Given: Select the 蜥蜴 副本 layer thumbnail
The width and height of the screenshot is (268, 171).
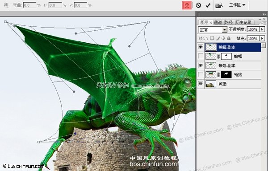Looking at the screenshot, I should coord(210,65).
